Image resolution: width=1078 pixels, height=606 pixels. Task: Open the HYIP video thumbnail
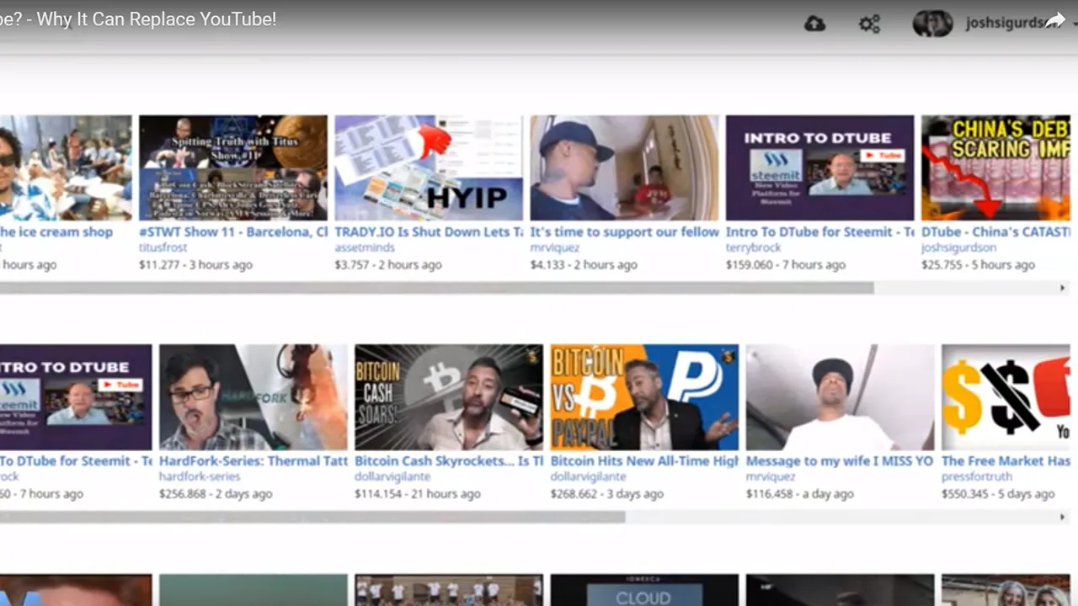pyautogui.click(x=429, y=167)
